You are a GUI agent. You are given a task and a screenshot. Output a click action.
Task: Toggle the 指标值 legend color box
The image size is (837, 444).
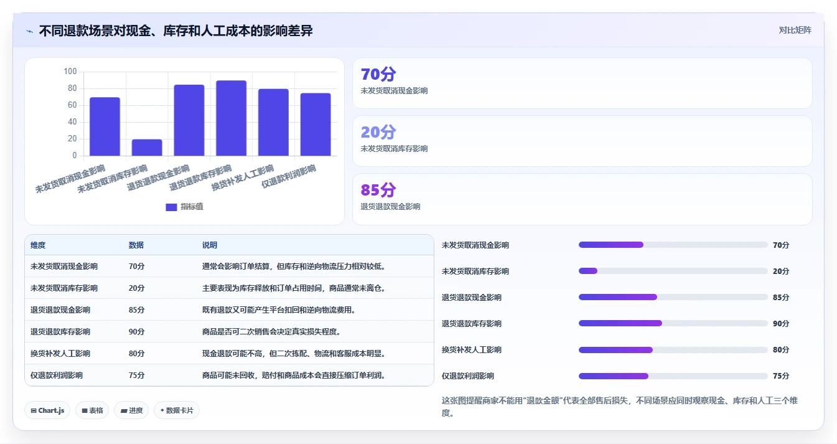pyautogui.click(x=171, y=207)
